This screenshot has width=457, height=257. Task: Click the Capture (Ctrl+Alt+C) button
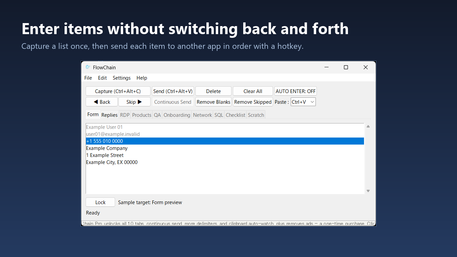click(x=118, y=91)
